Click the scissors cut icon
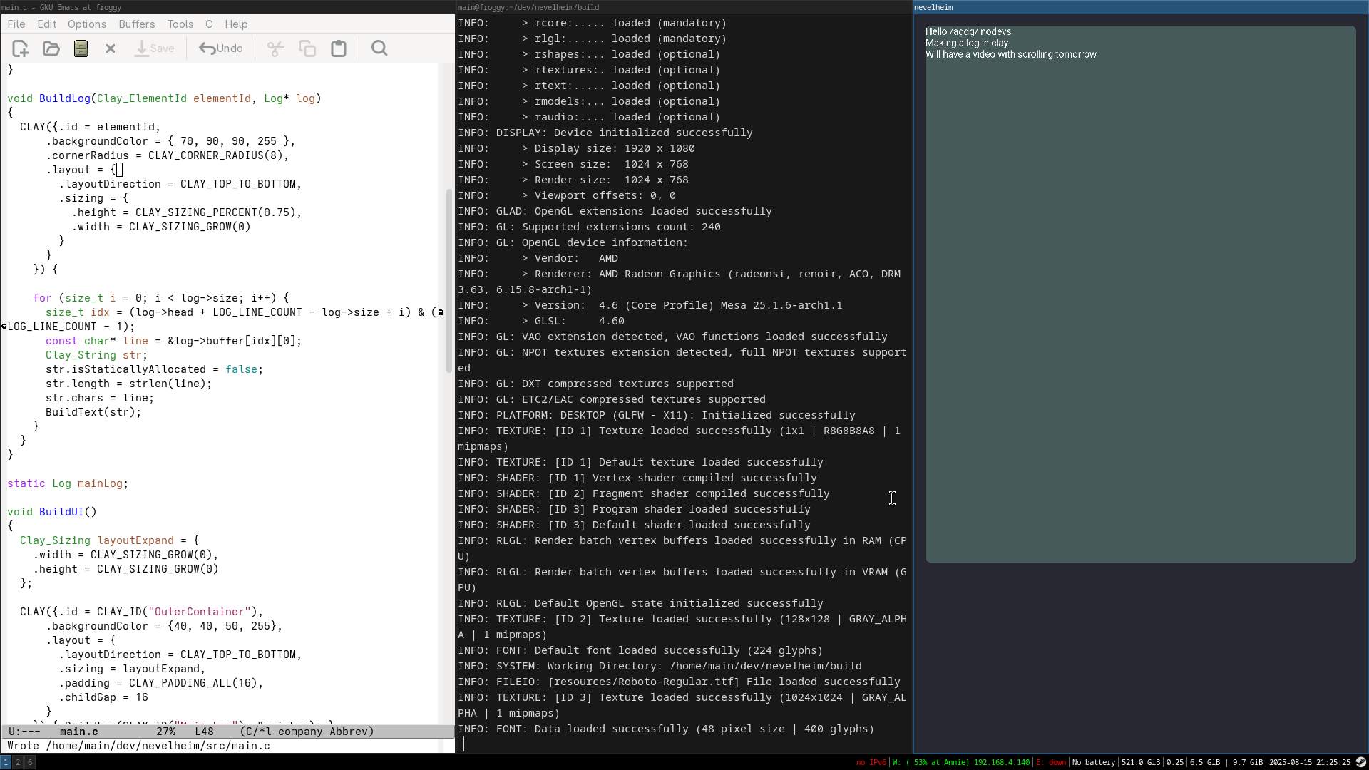 [x=275, y=48]
